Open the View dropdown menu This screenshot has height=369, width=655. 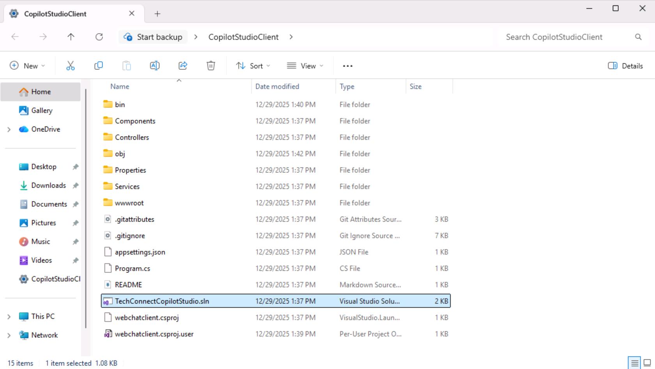pos(305,66)
